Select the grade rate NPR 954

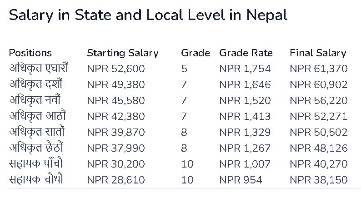[241, 180]
